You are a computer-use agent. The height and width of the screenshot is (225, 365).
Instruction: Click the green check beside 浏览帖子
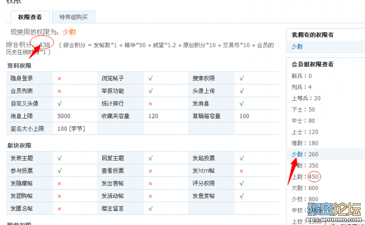pyautogui.click(x=151, y=78)
